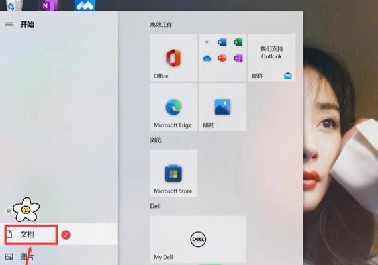
Task: Open the Office tile
Action: [x=173, y=58]
